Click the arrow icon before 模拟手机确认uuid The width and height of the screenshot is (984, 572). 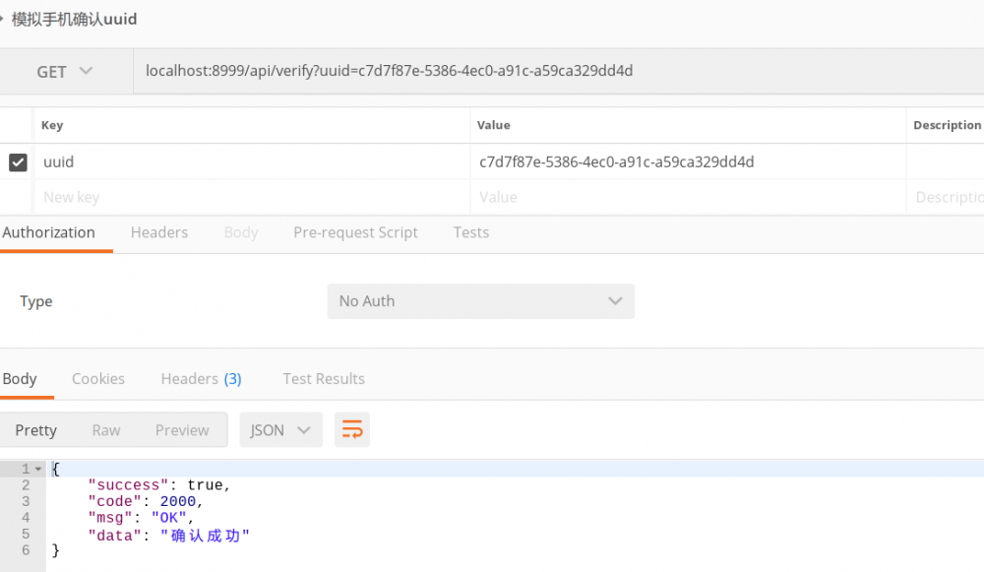point(6,18)
